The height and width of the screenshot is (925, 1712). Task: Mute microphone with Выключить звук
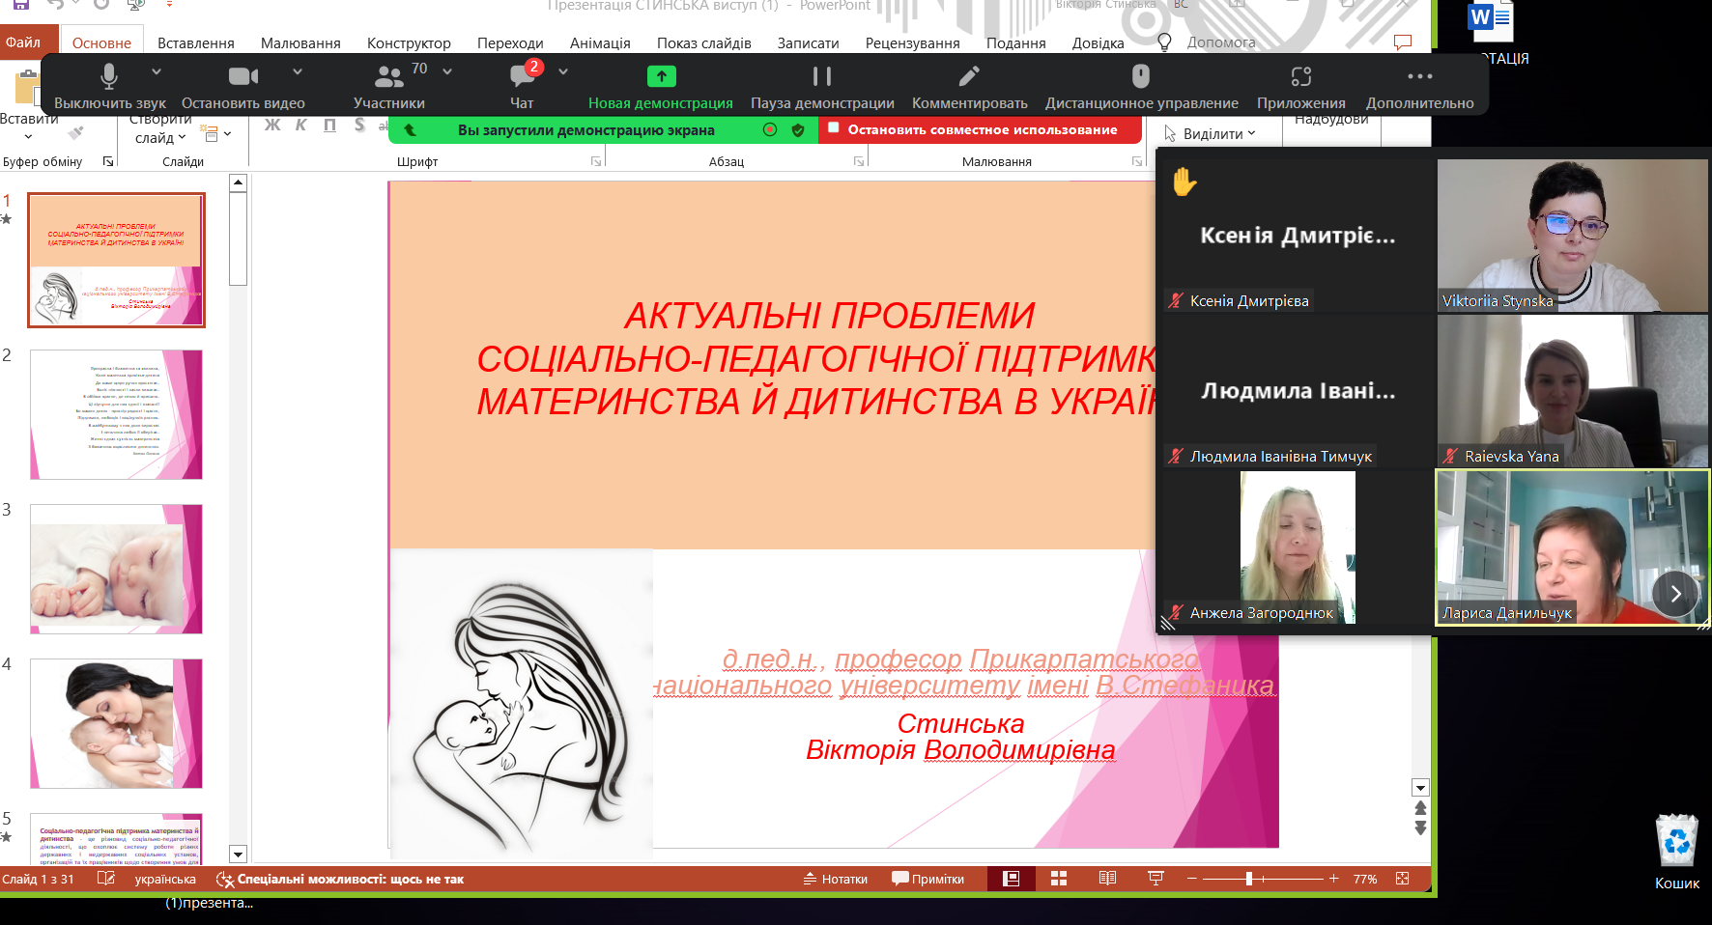pyautogui.click(x=109, y=76)
